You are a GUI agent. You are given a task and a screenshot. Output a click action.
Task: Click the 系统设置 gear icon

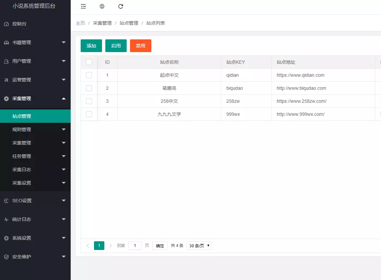tap(6, 238)
